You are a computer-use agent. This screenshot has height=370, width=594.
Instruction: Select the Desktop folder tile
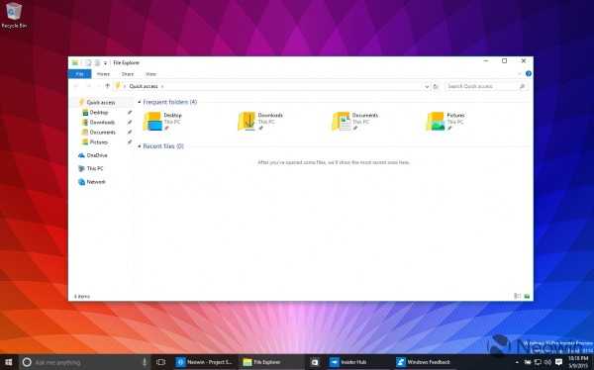163,121
